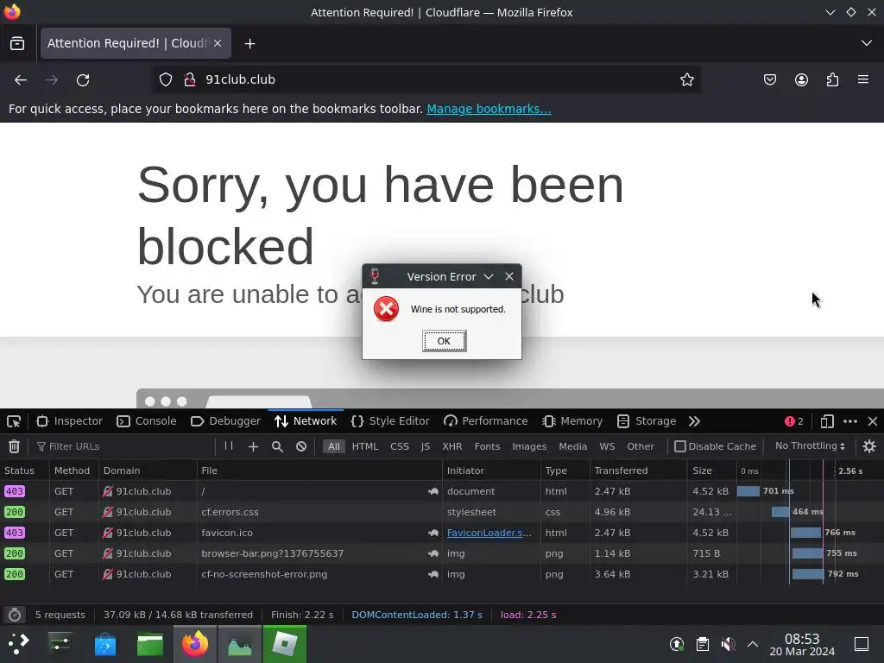This screenshot has width=884, height=663.
Task: Open network settings gear
Action: pyautogui.click(x=869, y=446)
